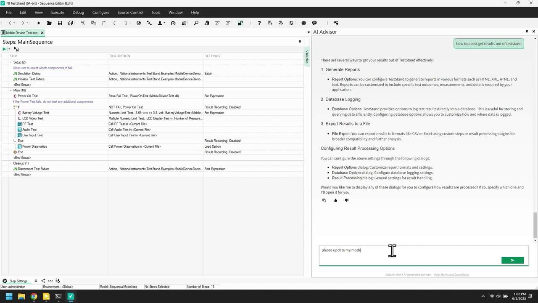Image resolution: width=538 pixels, height=303 pixels.
Task: Send the message with the green arrow button
Action: (512, 260)
